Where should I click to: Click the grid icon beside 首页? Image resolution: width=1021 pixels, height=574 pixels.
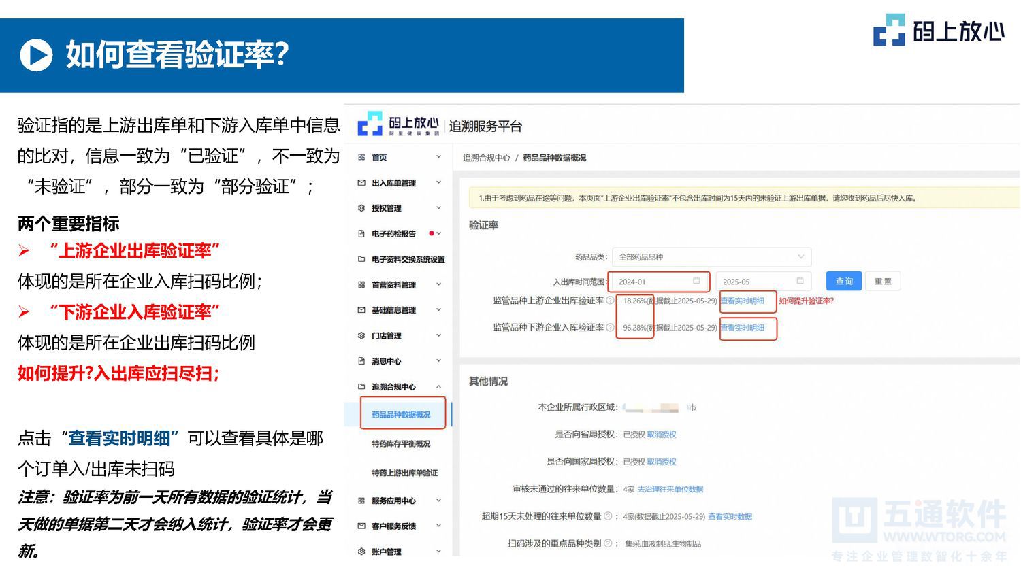(x=361, y=157)
